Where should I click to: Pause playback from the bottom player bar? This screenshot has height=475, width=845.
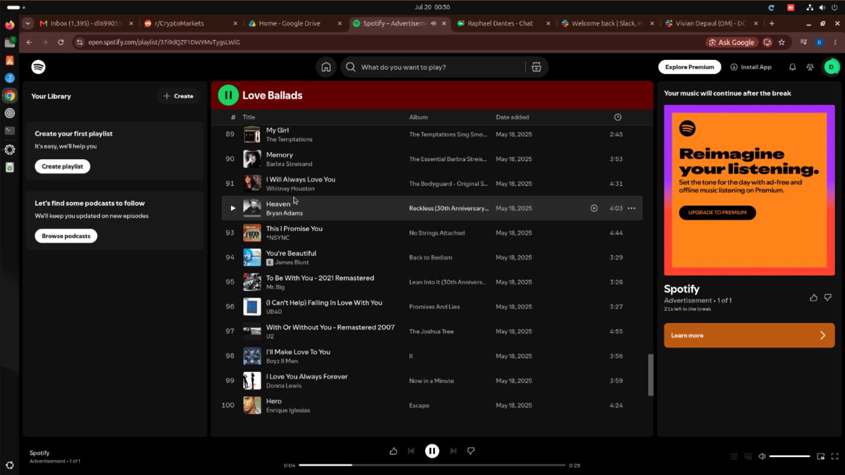(x=432, y=451)
